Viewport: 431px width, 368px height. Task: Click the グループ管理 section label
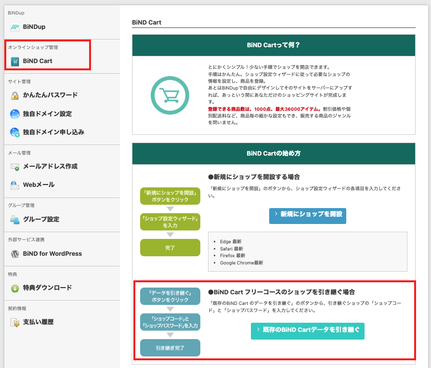[21, 205]
